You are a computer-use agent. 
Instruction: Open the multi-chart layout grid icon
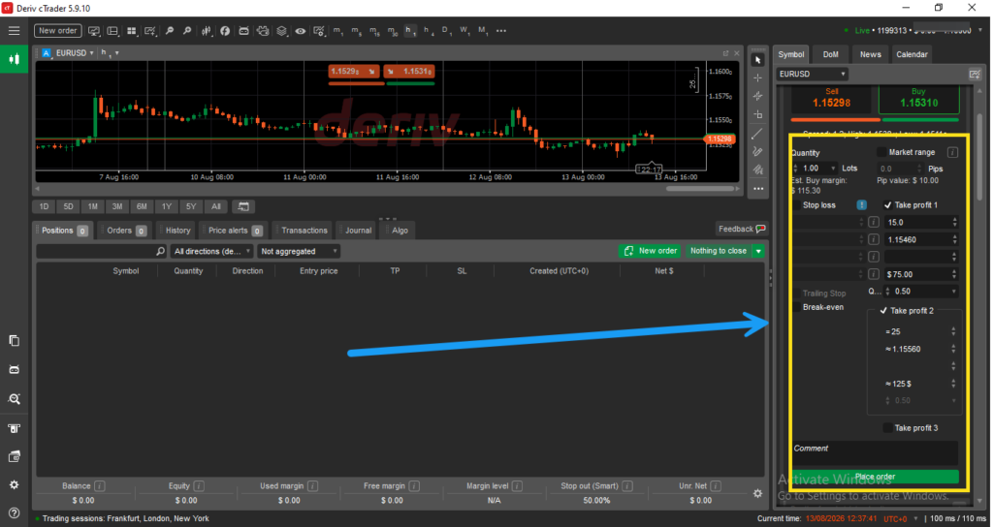[132, 30]
